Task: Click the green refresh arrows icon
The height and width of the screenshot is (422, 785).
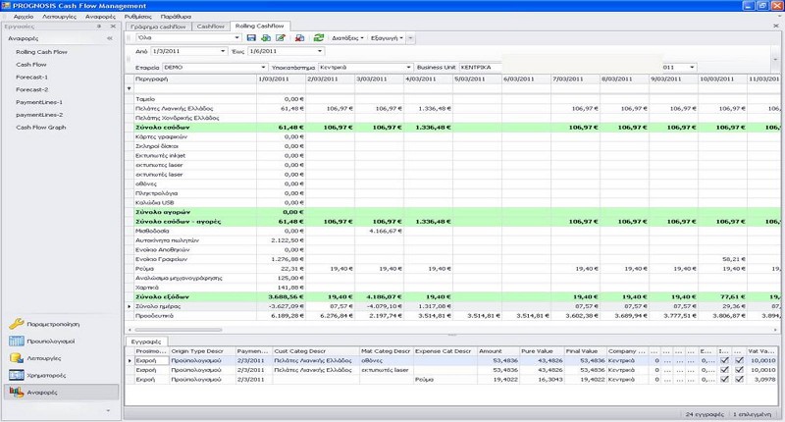Action: 318,38
